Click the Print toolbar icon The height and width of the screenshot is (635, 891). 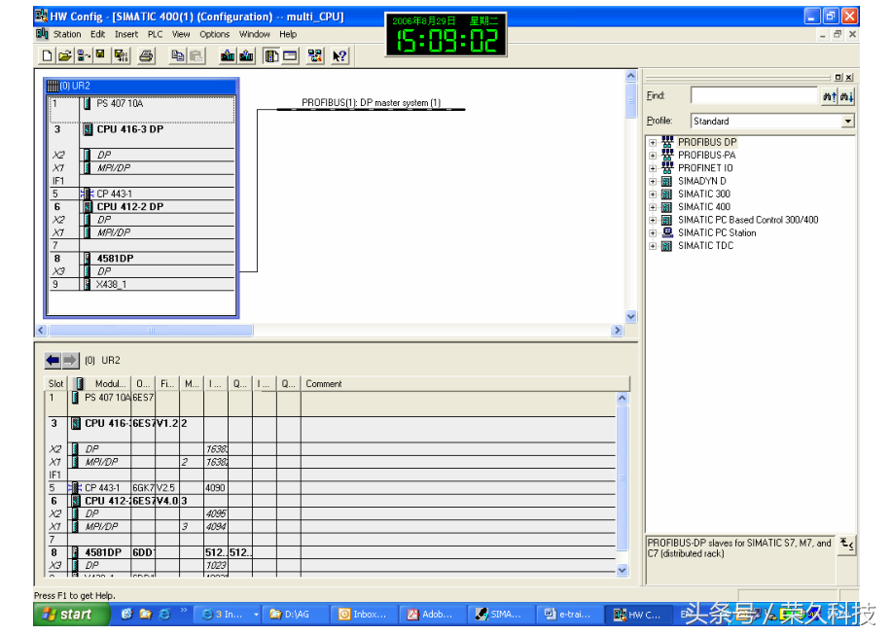tap(146, 56)
